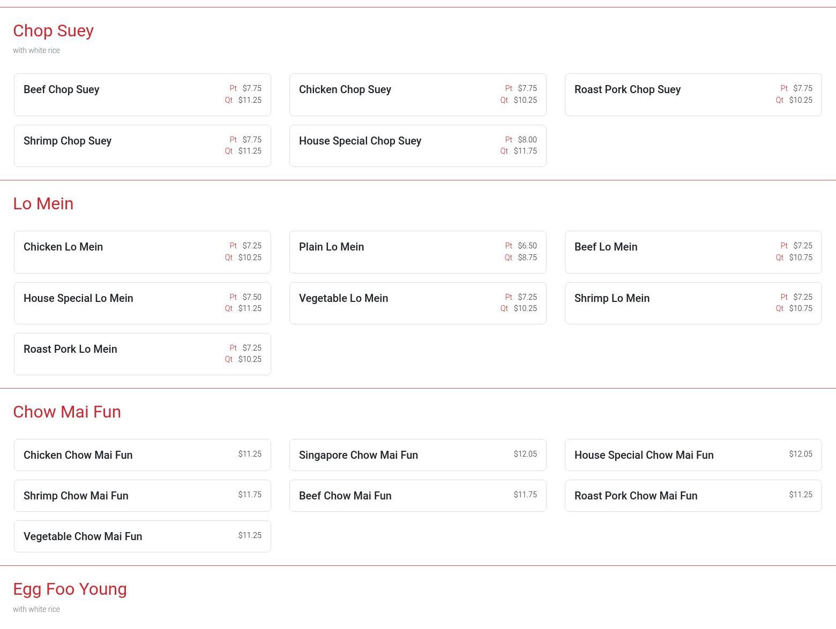Choose Vegetable Chow Mai Fun
This screenshot has width=836, height=629.
click(142, 536)
